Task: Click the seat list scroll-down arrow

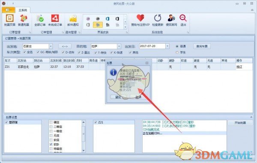Action: (x=84, y=151)
